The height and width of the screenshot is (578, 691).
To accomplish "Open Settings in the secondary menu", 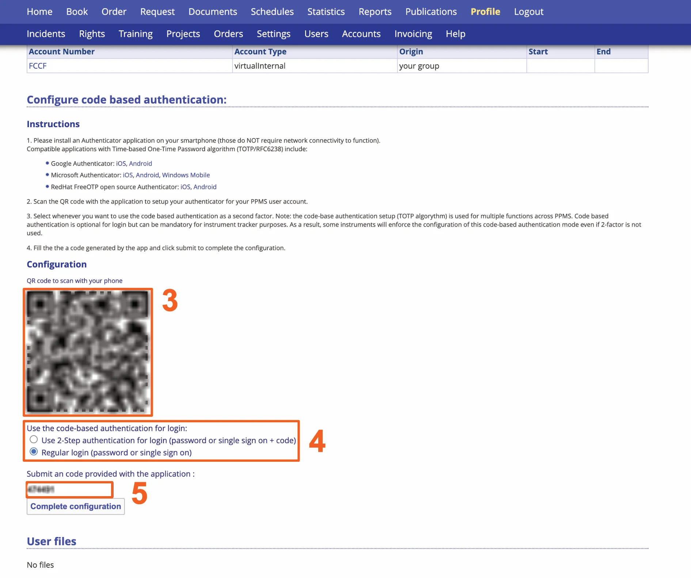I will [x=273, y=34].
